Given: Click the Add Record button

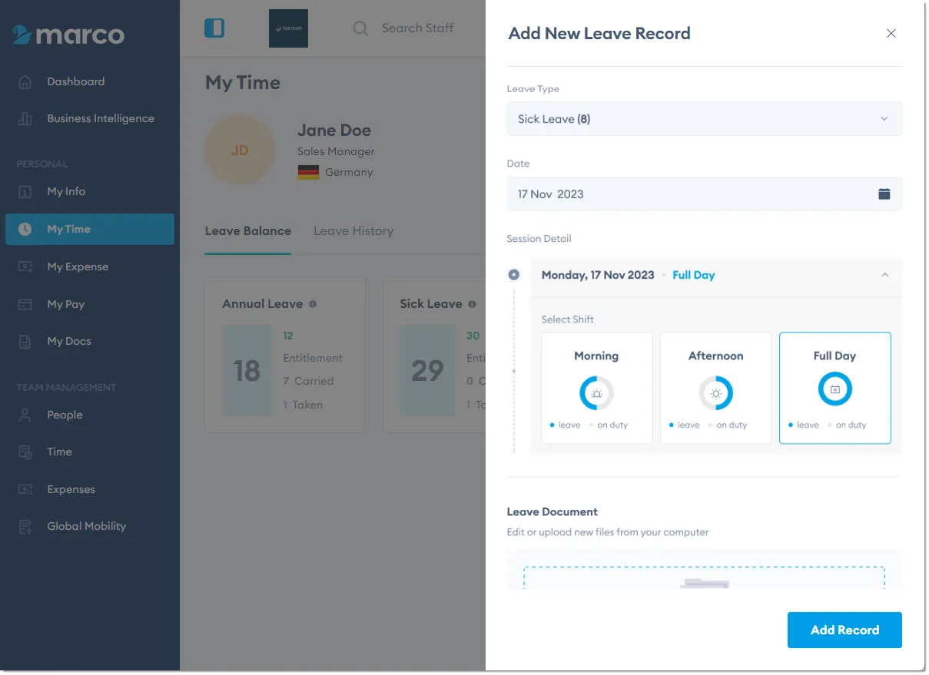Looking at the screenshot, I should tap(844, 630).
